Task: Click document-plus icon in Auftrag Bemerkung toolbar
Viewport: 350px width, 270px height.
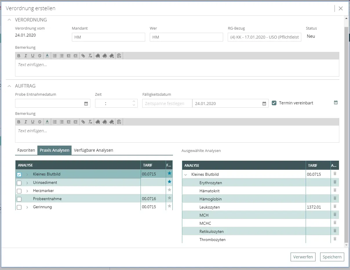Action: click(119, 122)
